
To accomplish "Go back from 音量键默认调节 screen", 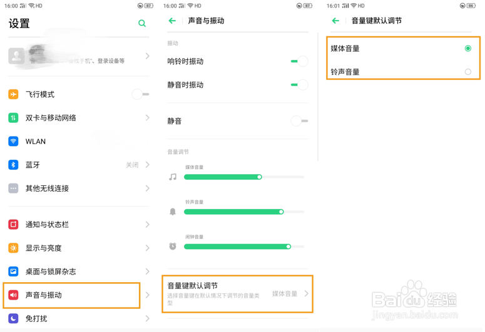I will click(335, 21).
